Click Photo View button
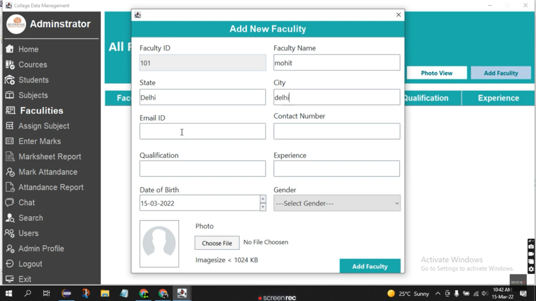The height and width of the screenshot is (301, 536). tap(437, 73)
